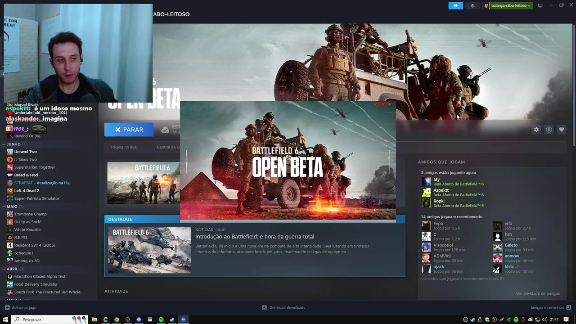Select Bread & Fred in library
Image resolution: width=576 pixels, height=324 pixels.
pyautogui.click(x=26, y=175)
